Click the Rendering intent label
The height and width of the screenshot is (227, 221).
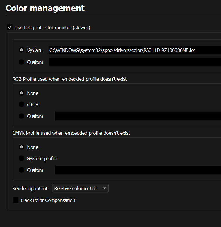(31, 188)
